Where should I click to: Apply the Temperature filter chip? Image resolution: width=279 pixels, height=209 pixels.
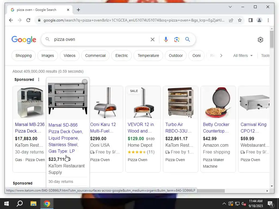click(148, 56)
